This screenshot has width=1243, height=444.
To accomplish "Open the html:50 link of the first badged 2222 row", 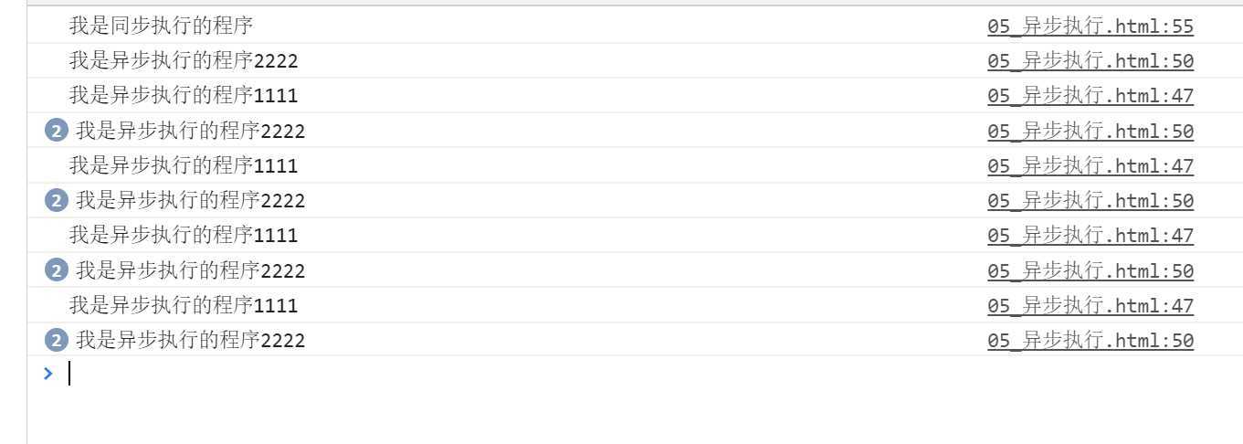I will [1090, 132].
